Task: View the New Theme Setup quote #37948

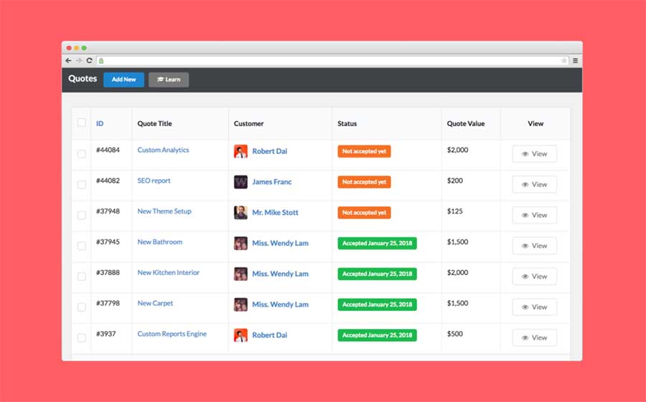Action: 534,215
